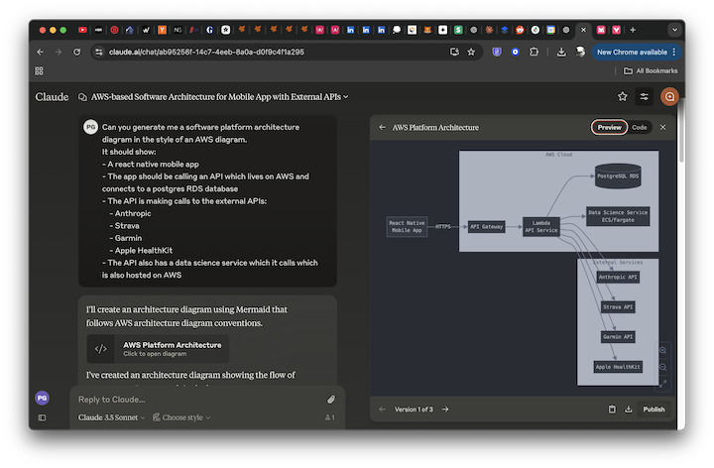Screen dimensions: 714x468
Task: Go to next artifact version
Action: [x=445, y=409]
